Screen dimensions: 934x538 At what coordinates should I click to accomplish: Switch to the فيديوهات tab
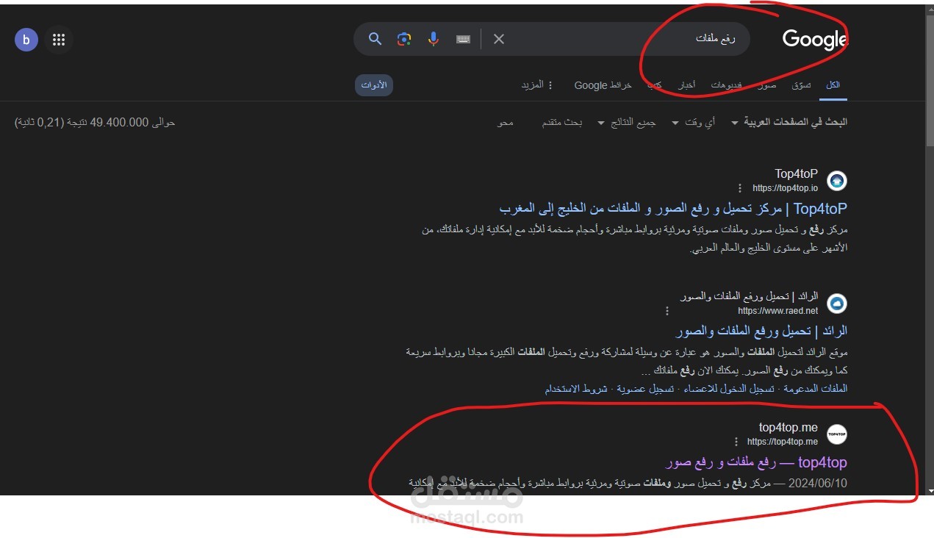point(727,85)
